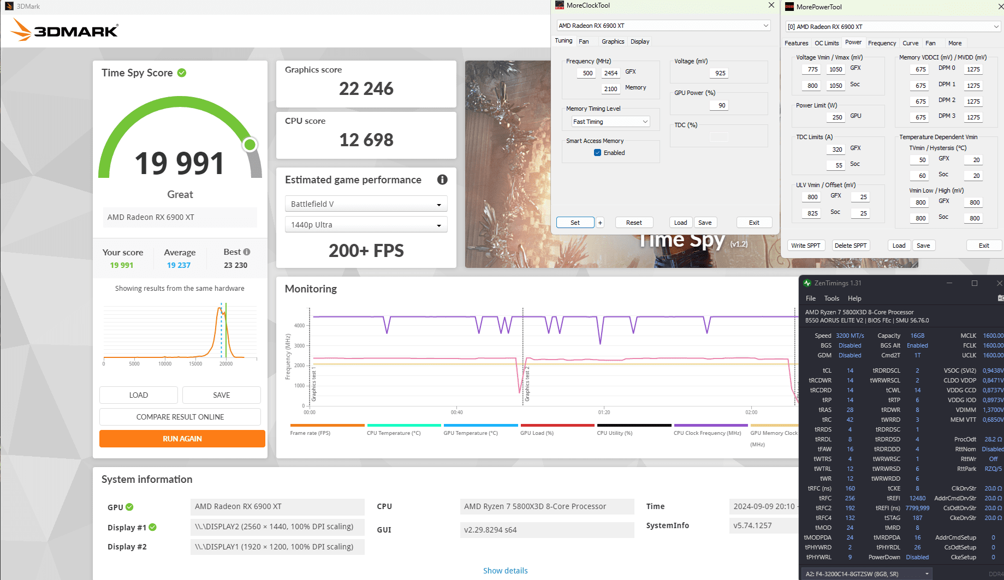
Task: Select the Features tab in MorePowerTool
Action: (797, 43)
